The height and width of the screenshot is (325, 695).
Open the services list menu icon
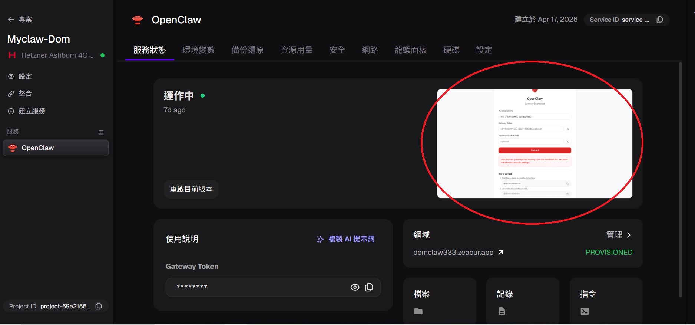pos(101,132)
